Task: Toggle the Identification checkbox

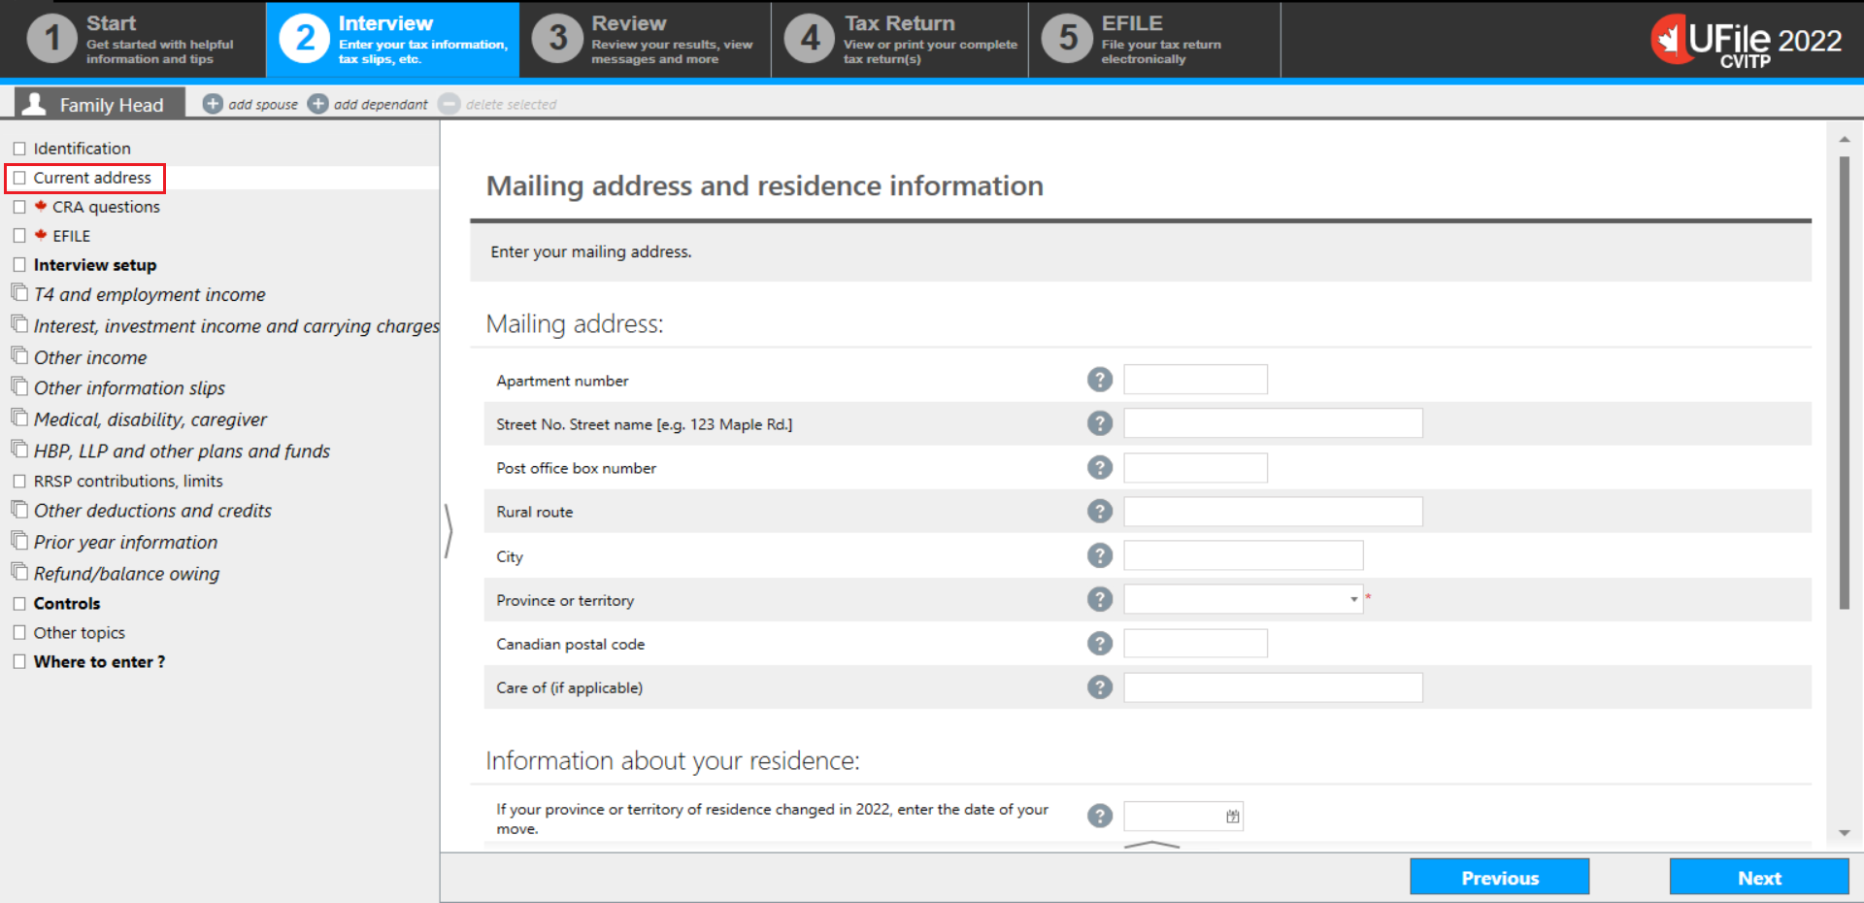Action: point(19,149)
